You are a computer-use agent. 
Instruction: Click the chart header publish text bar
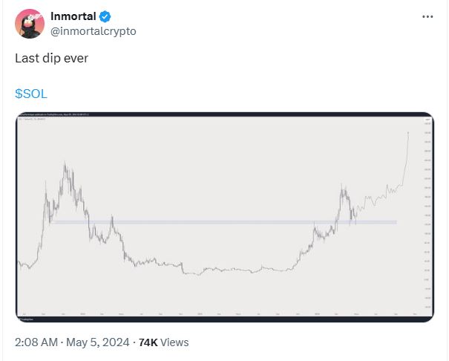point(54,114)
